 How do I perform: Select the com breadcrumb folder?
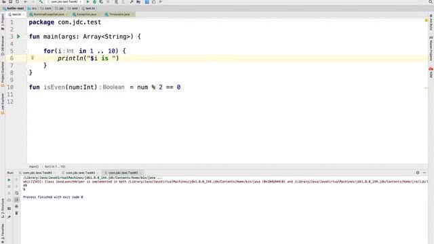click(46, 8)
